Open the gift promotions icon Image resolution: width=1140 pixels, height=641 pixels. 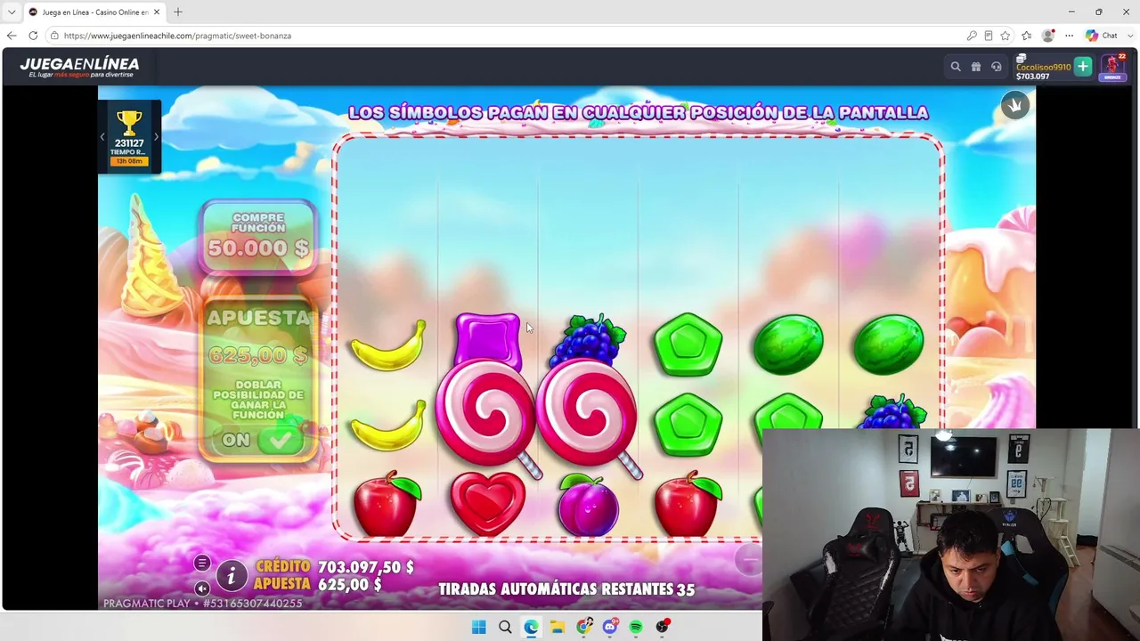tap(976, 66)
